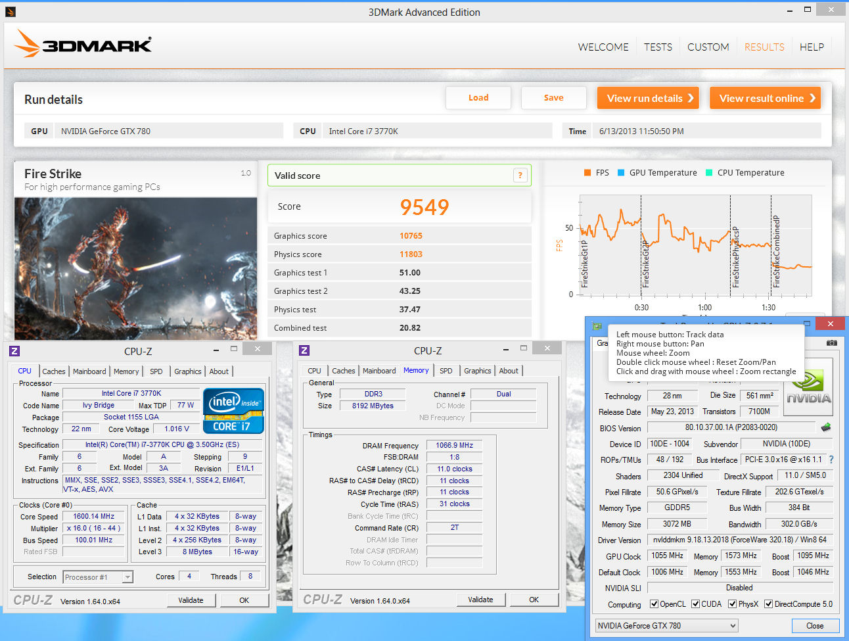Click the Intel Core i7 badge logo
The height and width of the screenshot is (641, 849).
(233, 410)
